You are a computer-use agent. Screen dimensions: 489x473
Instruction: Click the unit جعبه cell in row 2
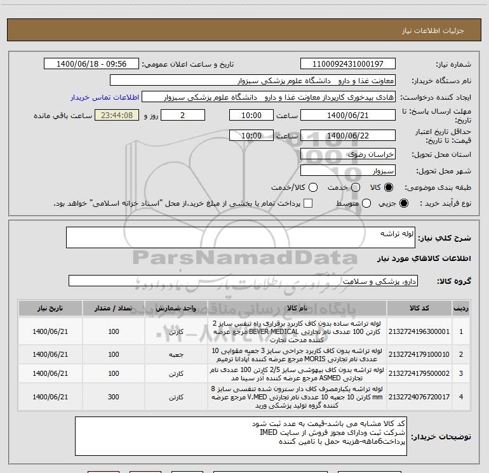pyautogui.click(x=176, y=354)
